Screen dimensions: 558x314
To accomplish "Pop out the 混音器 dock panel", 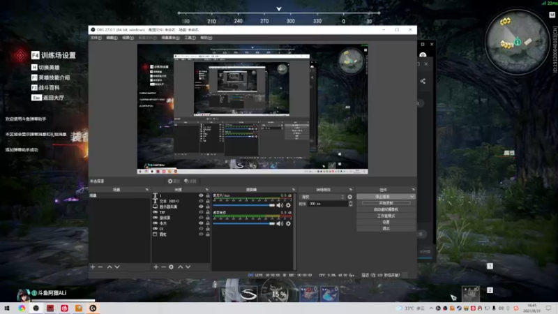I will click(293, 190).
